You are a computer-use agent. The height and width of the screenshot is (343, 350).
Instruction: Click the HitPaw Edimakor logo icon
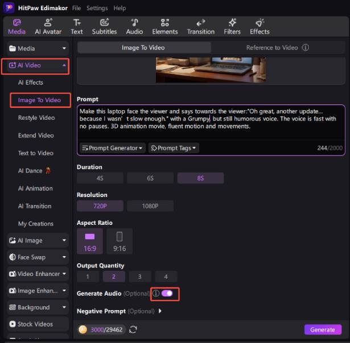pyautogui.click(x=9, y=8)
